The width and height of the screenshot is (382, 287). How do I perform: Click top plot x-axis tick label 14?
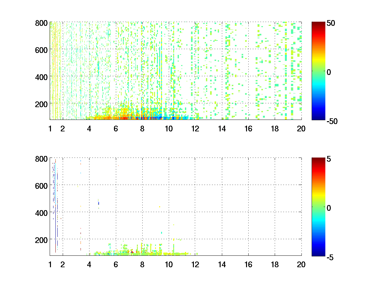(x=222, y=129)
